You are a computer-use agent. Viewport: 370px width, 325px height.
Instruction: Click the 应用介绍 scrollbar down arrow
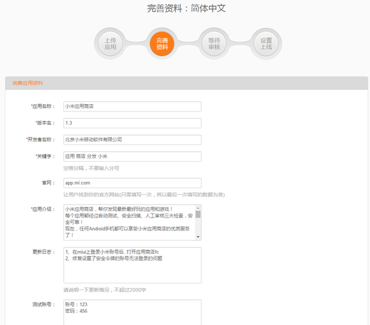[x=198, y=236]
